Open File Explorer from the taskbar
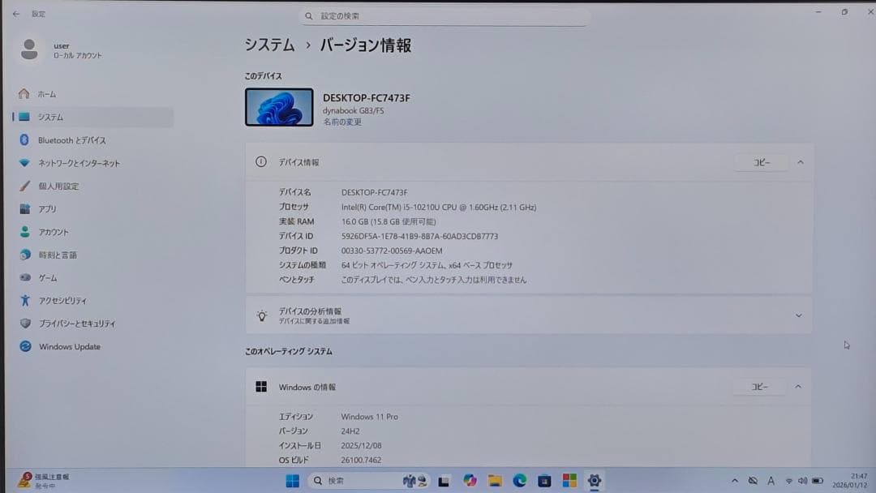The width and height of the screenshot is (876, 493). 496,481
